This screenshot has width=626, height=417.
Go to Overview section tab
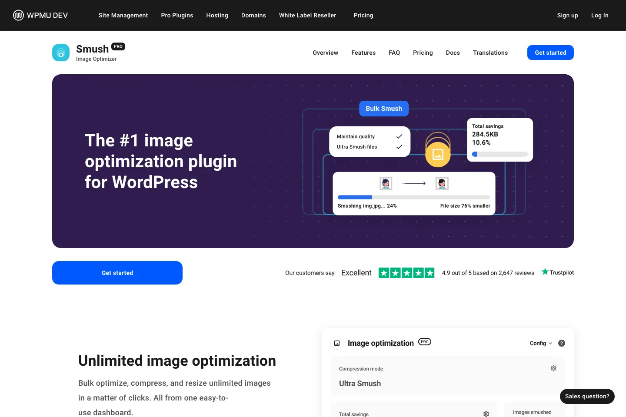325,53
